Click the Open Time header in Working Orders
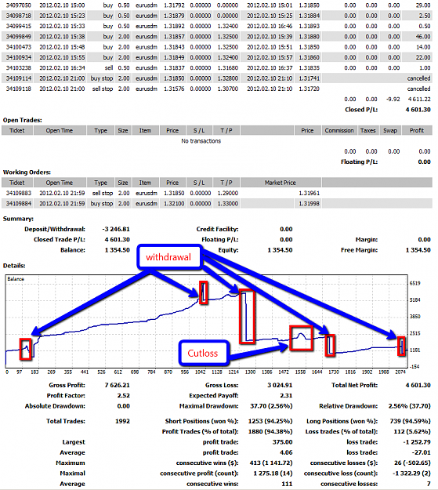This screenshot has width=438, height=490. point(60,183)
